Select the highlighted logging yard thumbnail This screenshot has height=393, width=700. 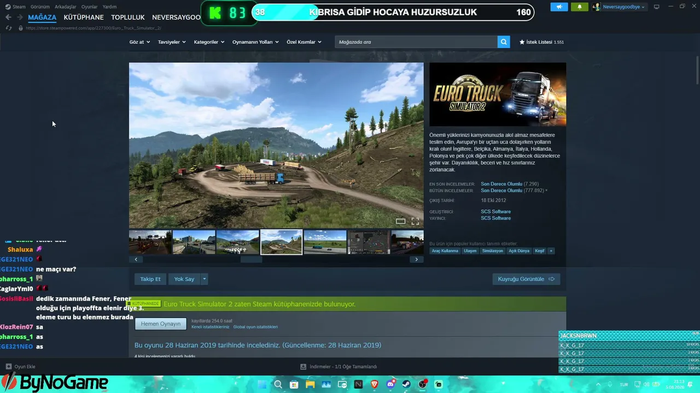[x=282, y=242]
